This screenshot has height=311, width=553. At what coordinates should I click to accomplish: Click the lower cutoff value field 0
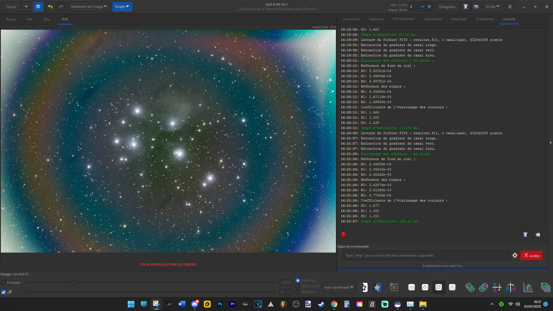(286, 292)
